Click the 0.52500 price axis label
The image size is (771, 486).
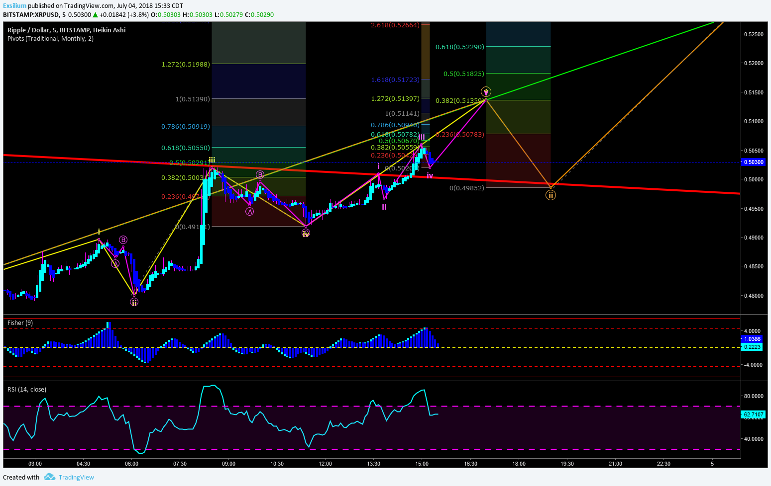[x=753, y=34]
